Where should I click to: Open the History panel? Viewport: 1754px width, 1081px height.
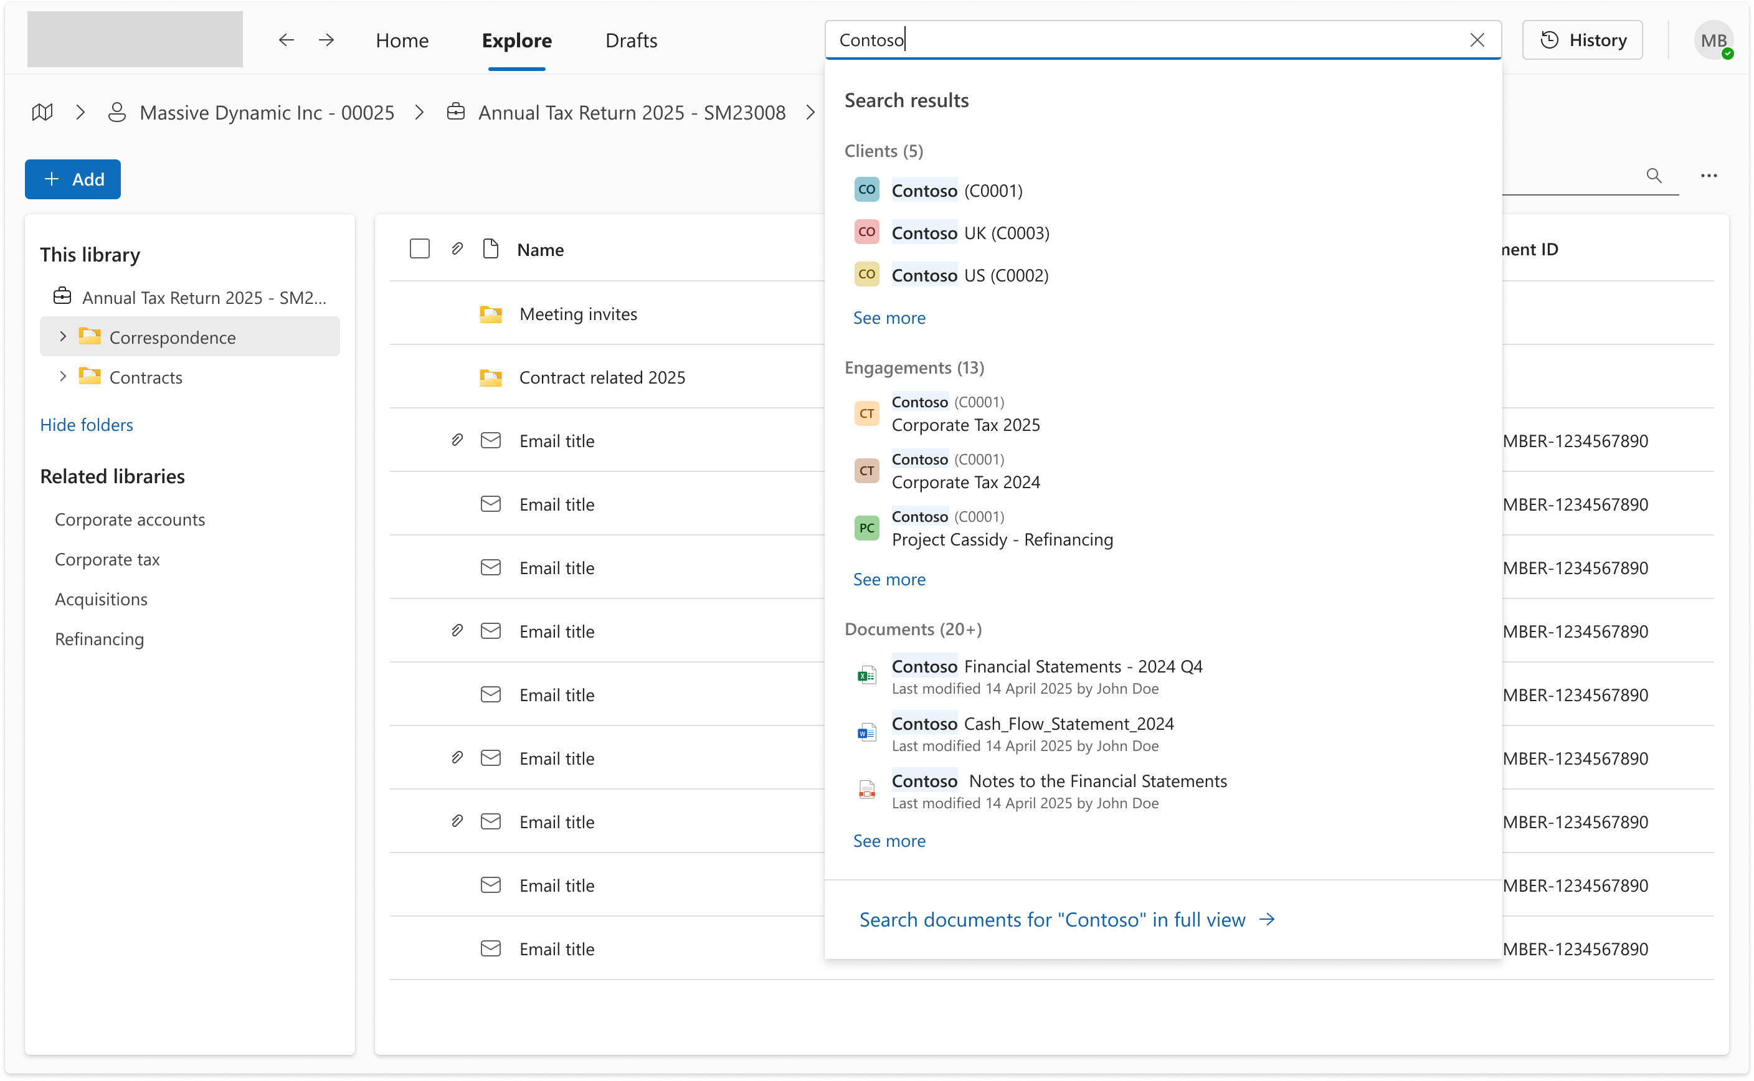pyautogui.click(x=1581, y=40)
